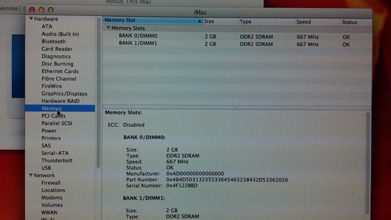Sort by the Memory Slot column header
Image resolution: width=391 pixels, height=220 pixels.
coord(152,21)
